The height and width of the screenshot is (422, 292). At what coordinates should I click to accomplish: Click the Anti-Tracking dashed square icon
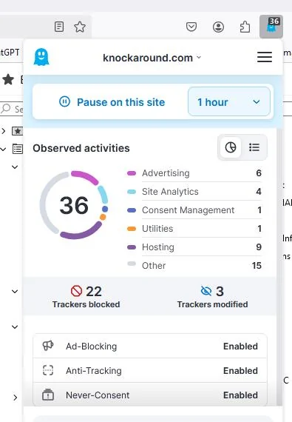click(x=48, y=370)
